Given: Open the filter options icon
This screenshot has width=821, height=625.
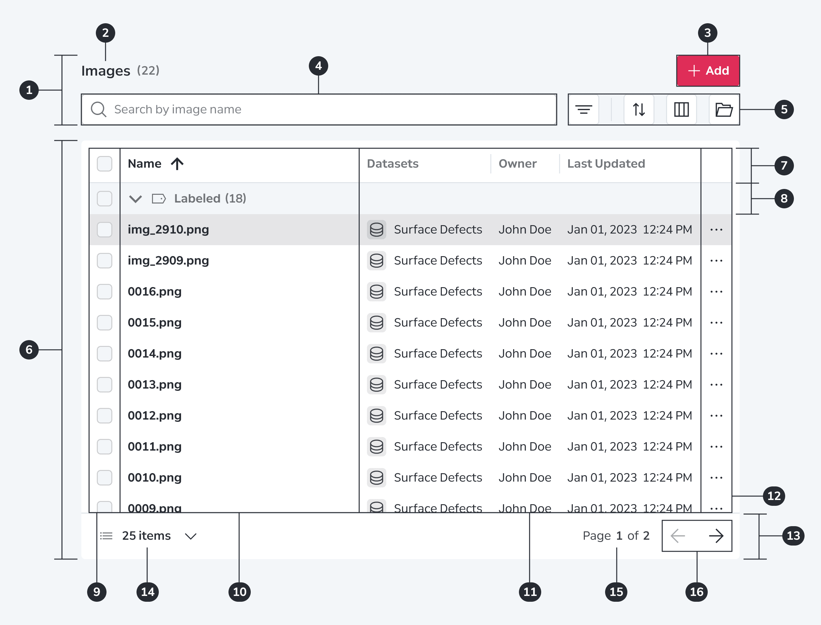Looking at the screenshot, I should [x=583, y=109].
